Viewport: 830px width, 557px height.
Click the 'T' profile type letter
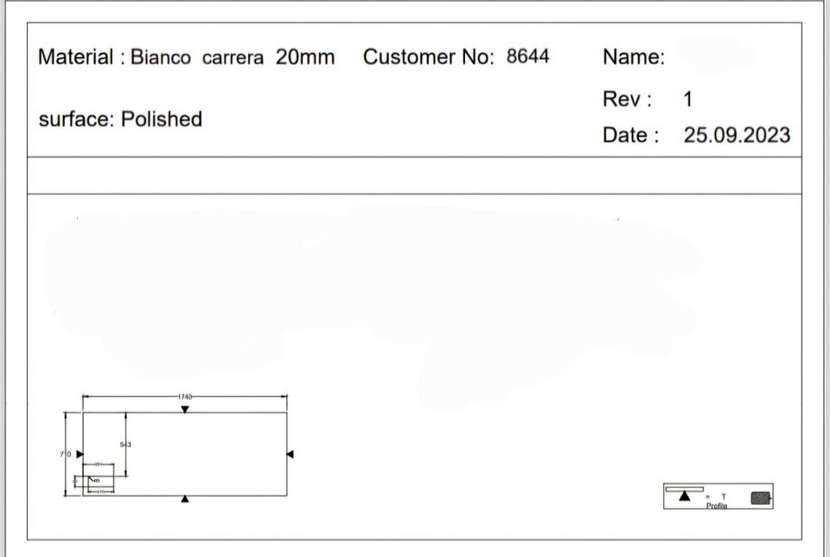point(724,496)
